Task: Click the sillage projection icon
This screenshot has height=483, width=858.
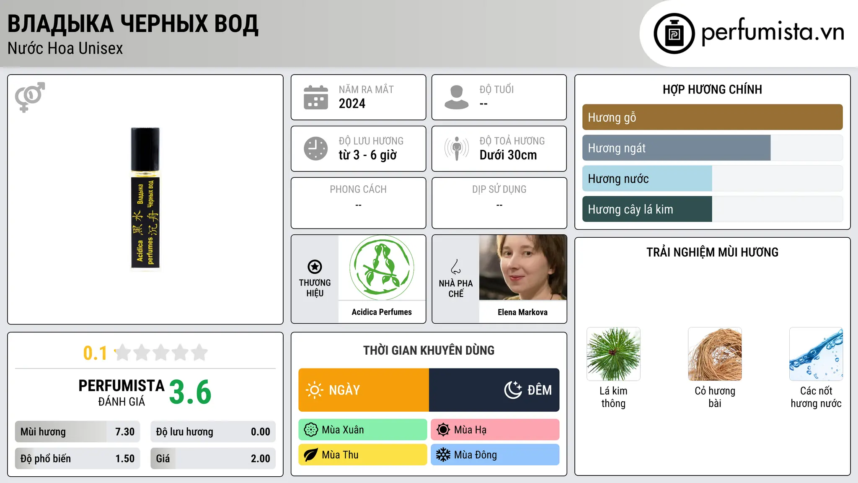Action: (x=457, y=148)
